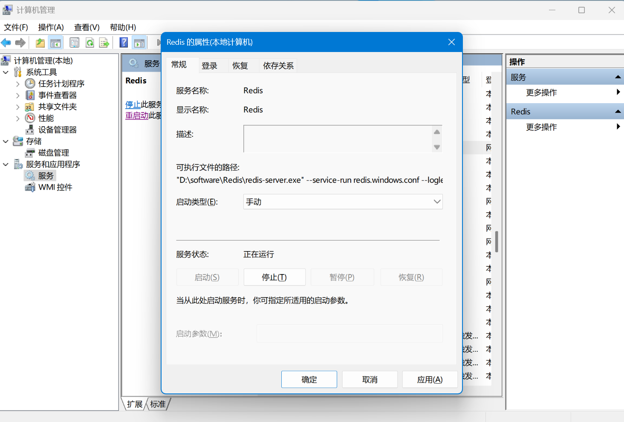The image size is (624, 422).
Task: Expand the 事件查看器 node chevron
Action: coord(18,95)
